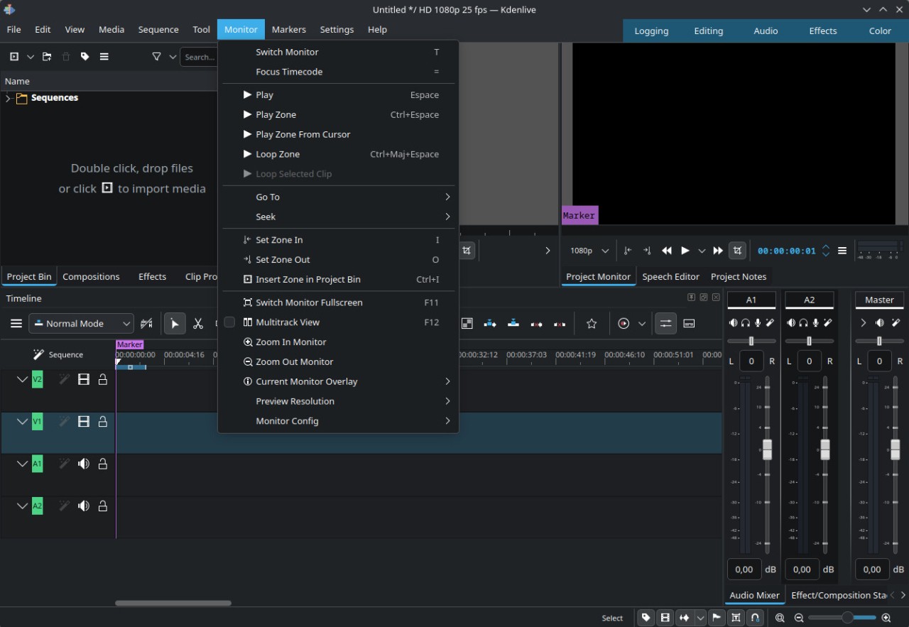
Task: Click the tag icon in Project Bin toolbar
Action: (85, 57)
